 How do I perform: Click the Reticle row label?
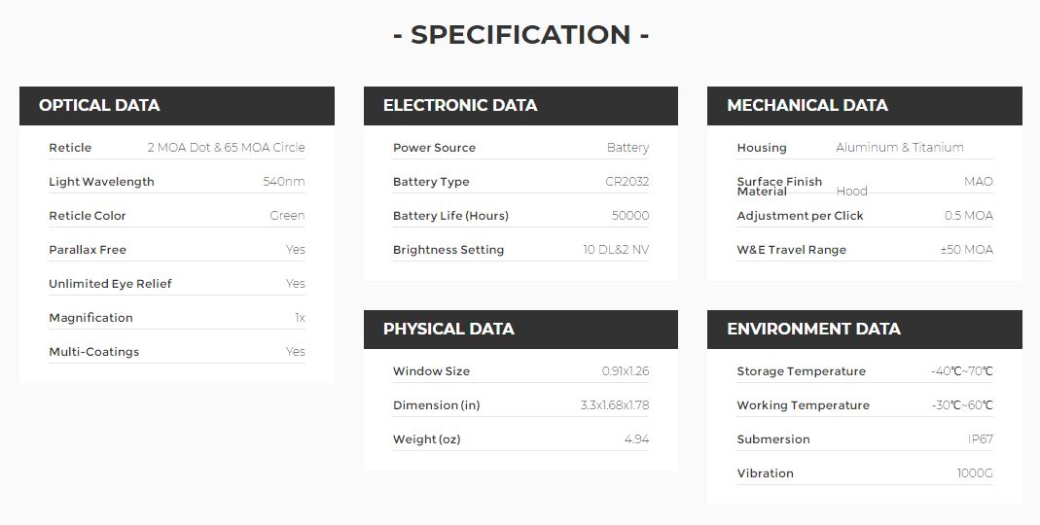click(x=70, y=148)
